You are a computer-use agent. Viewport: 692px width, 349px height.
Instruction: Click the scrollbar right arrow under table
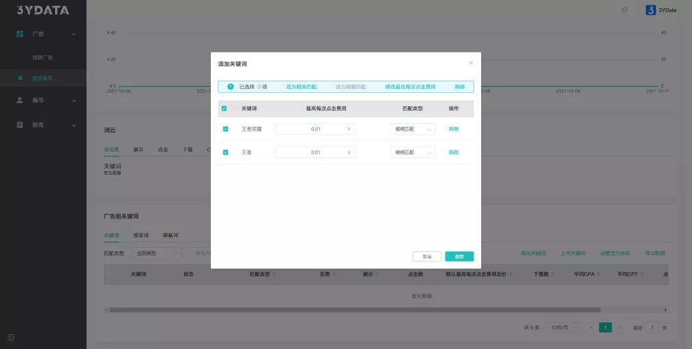tap(666, 310)
